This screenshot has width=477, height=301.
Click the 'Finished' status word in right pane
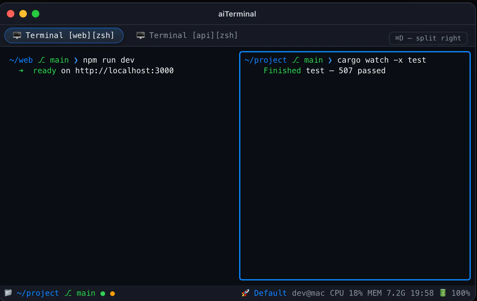(x=282, y=71)
